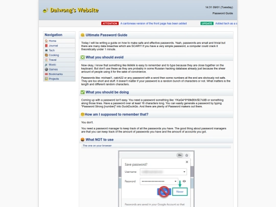
Task: Go to the Journal navigation link
Action: click(53, 45)
